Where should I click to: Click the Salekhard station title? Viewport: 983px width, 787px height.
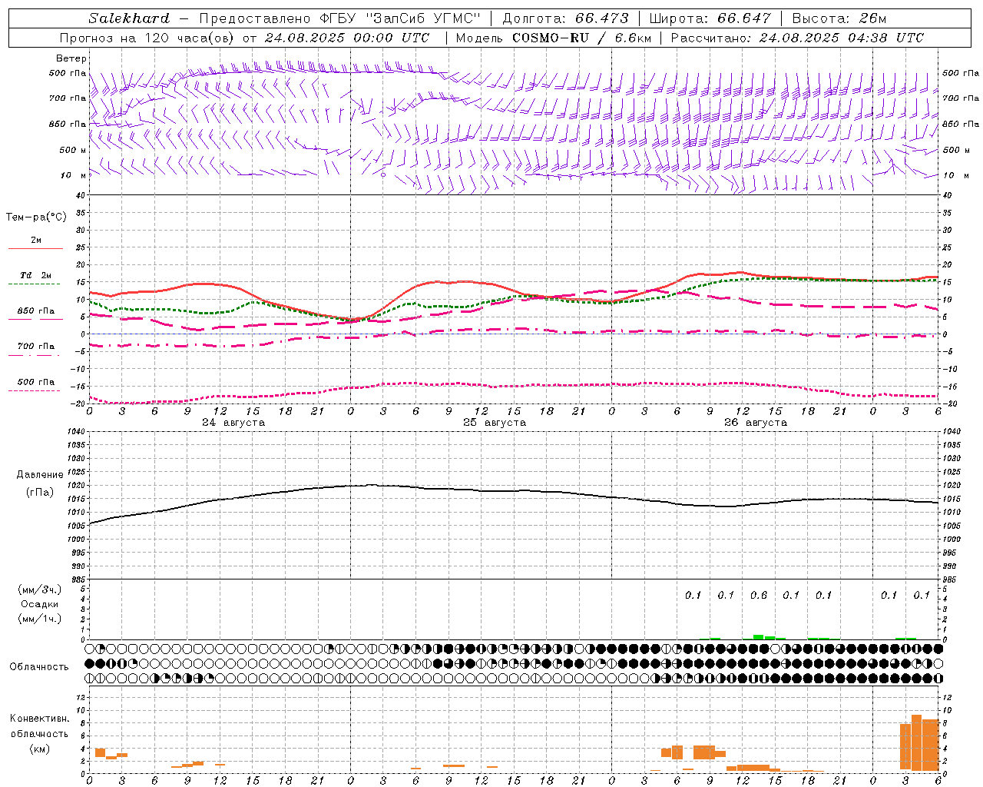[129, 18]
